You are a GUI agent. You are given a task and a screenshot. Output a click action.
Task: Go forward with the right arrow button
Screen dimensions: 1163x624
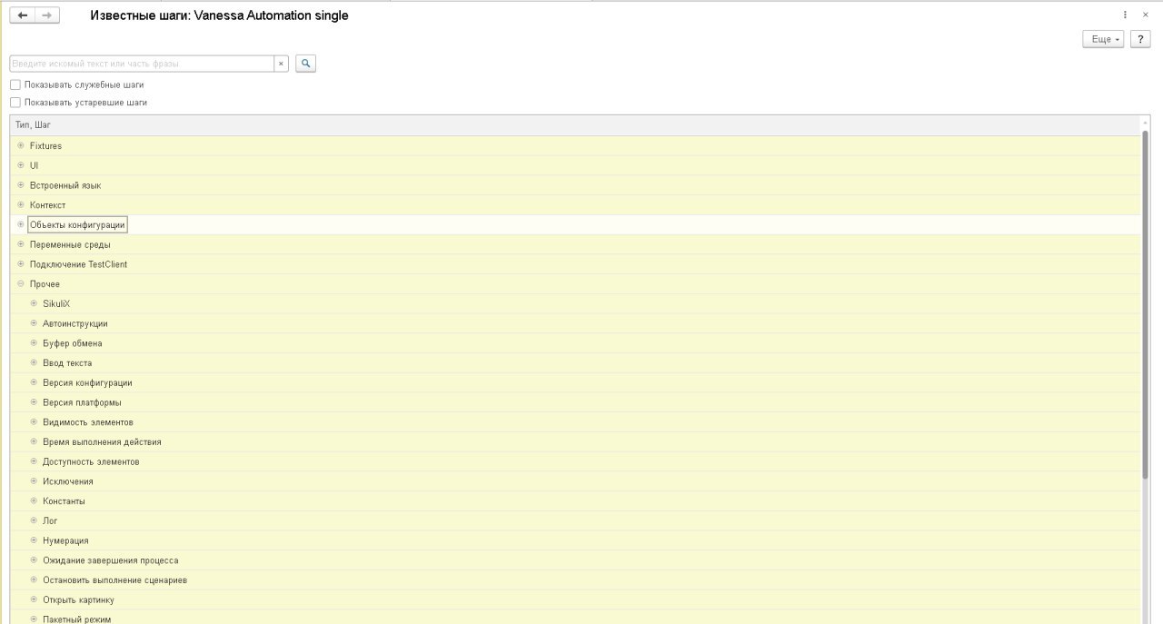click(47, 15)
